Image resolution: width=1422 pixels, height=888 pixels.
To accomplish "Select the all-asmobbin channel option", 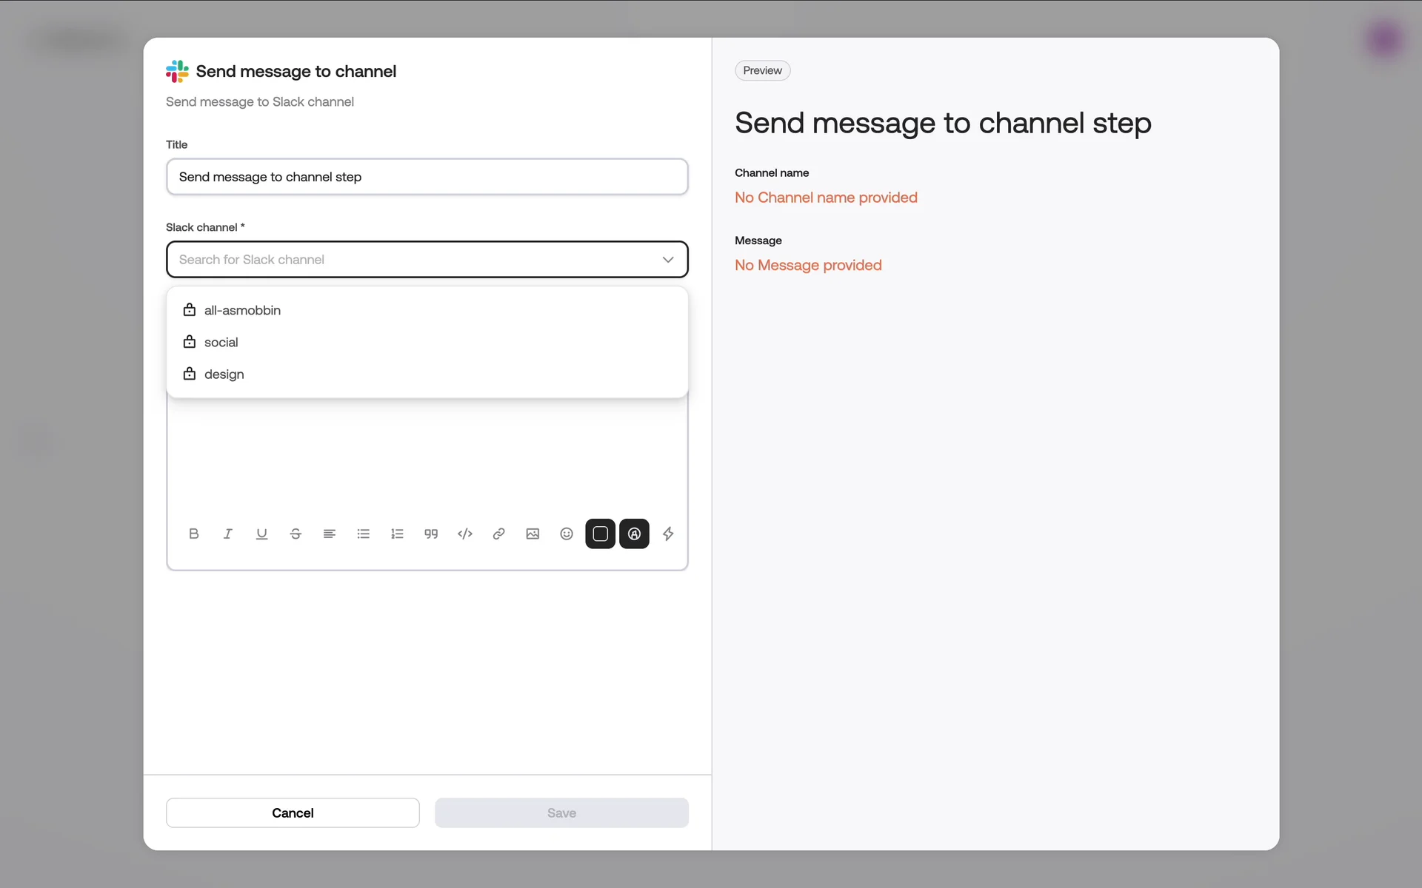I will (x=242, y=310).
